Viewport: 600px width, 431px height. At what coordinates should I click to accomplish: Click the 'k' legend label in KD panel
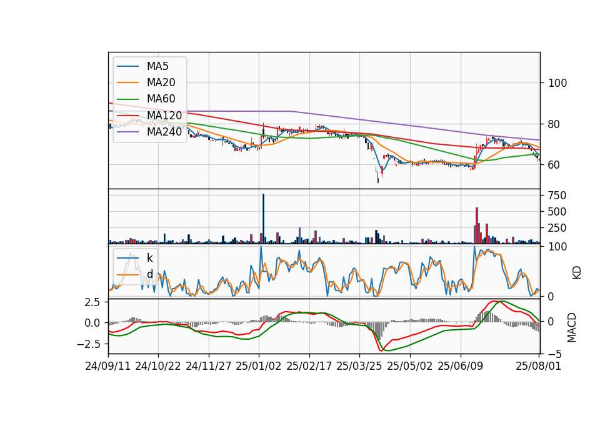coord(149,258)
